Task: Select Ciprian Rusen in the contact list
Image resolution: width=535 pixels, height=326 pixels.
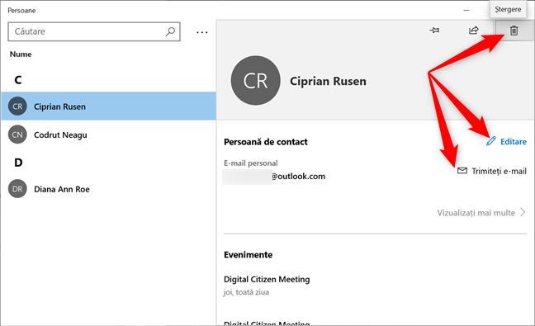Action: (x=108, y=106)
